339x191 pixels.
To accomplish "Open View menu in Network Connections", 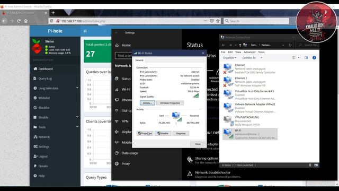I will click(x=238, y=52).
